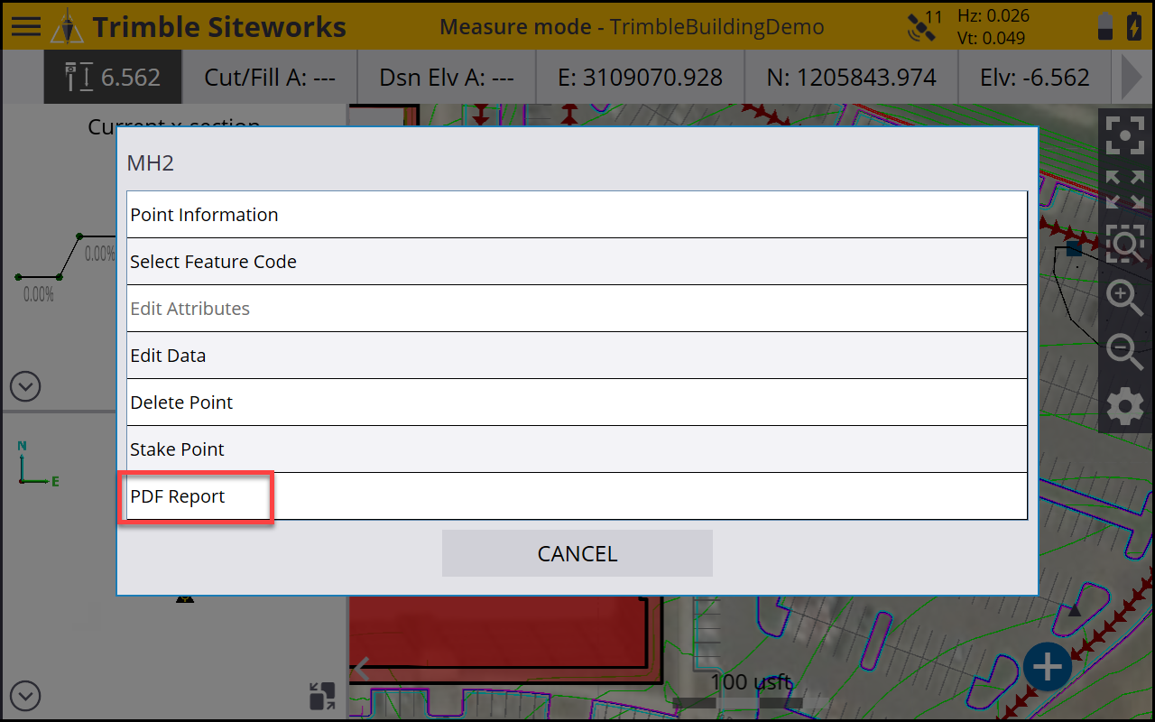Open the satellite GNSS status icon
The width and height of the screenshot is (1155, 722).
923,26
